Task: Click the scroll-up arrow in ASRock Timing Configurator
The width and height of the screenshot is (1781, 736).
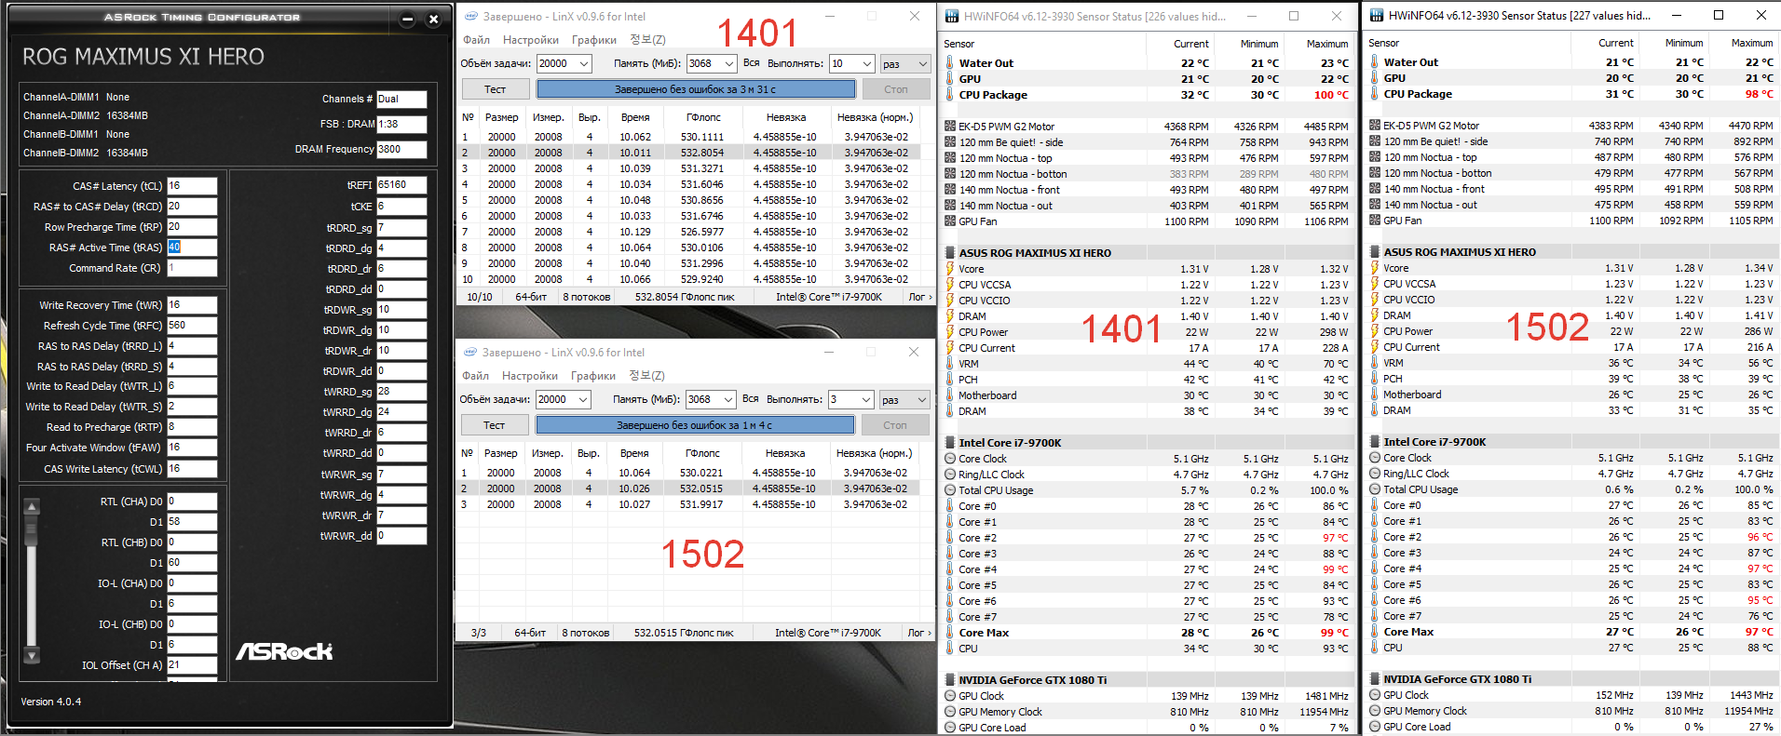Action: (32, 507)
